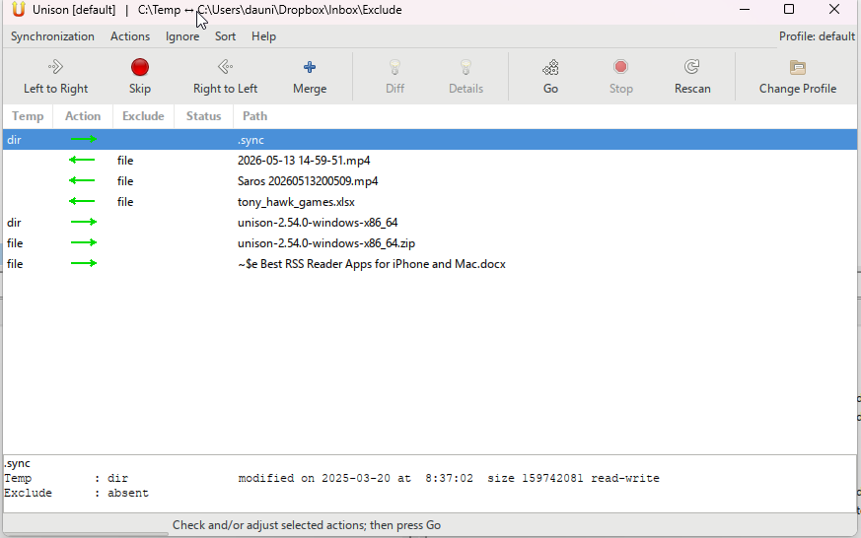Click the 'dir' Temp cell of unison-2.54.0-windows-x86_64
This screenshot has width=861, height=538.
(x=14, y=222)
